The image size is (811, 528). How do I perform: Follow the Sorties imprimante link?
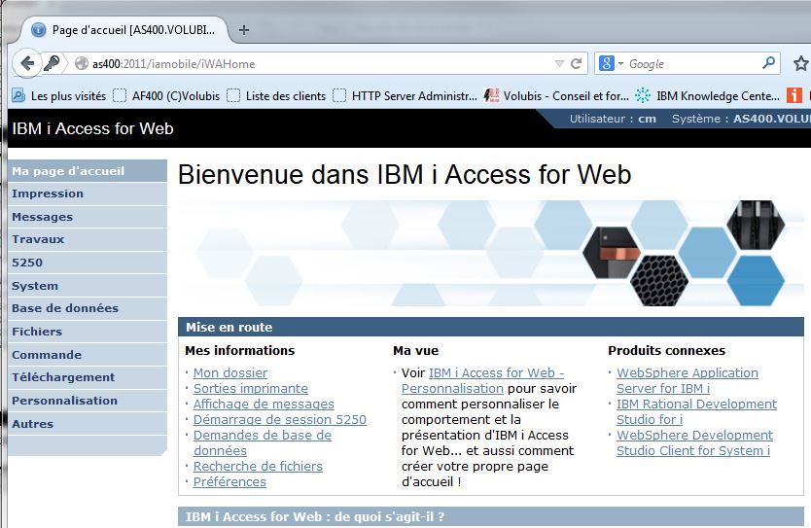click(251, 388)
